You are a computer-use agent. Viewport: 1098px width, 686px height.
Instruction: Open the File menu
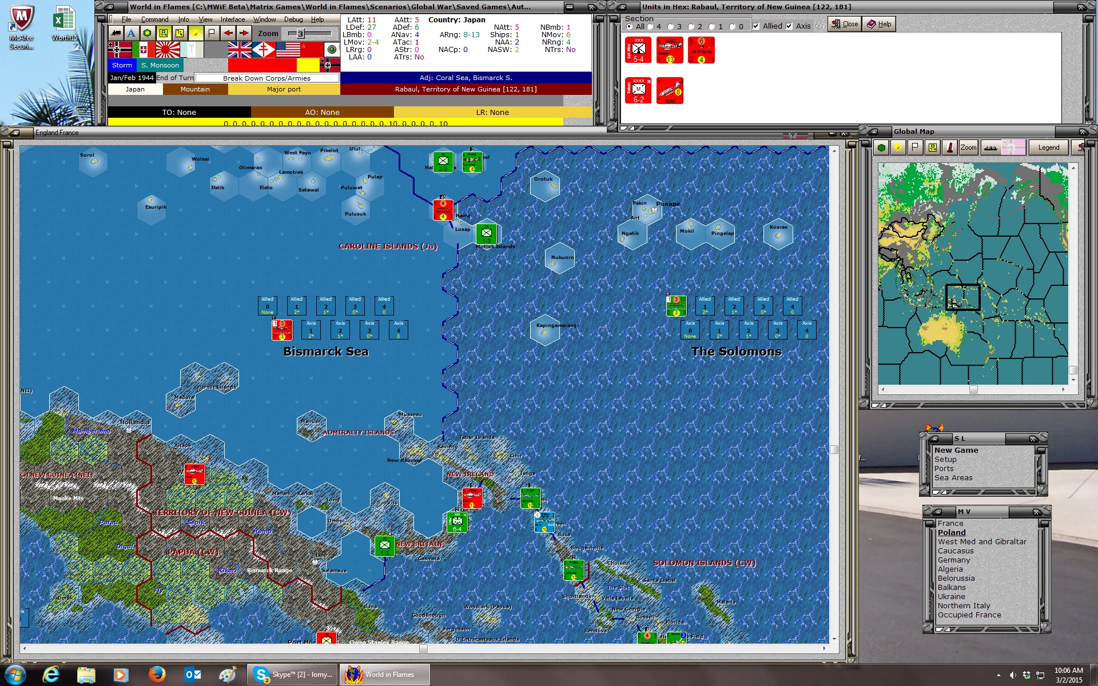point(126,19)
